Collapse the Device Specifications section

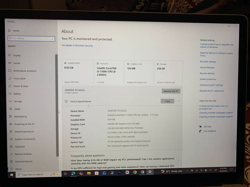179,101
